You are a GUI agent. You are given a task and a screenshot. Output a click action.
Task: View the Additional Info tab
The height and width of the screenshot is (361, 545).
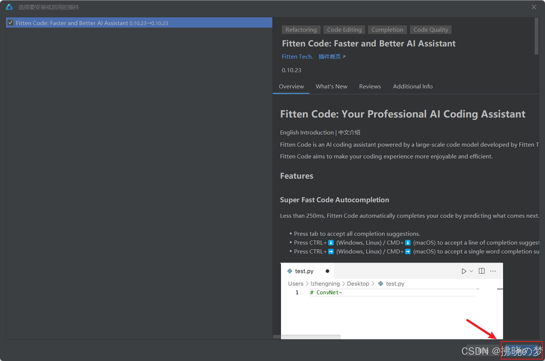tap(413, 86)
